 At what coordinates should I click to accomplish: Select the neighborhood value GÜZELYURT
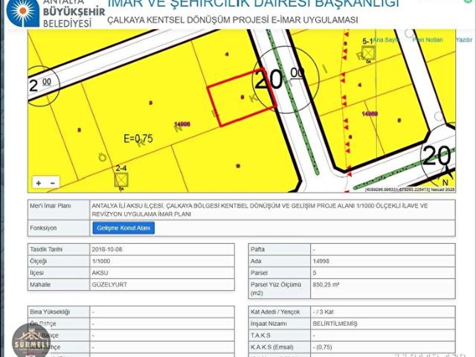[109, 285]
